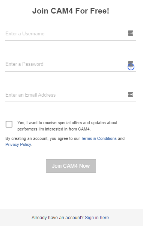This screenshot has width=143, height=226.
Task: Focus the Enter a Password field
Action: pos(66,64)
